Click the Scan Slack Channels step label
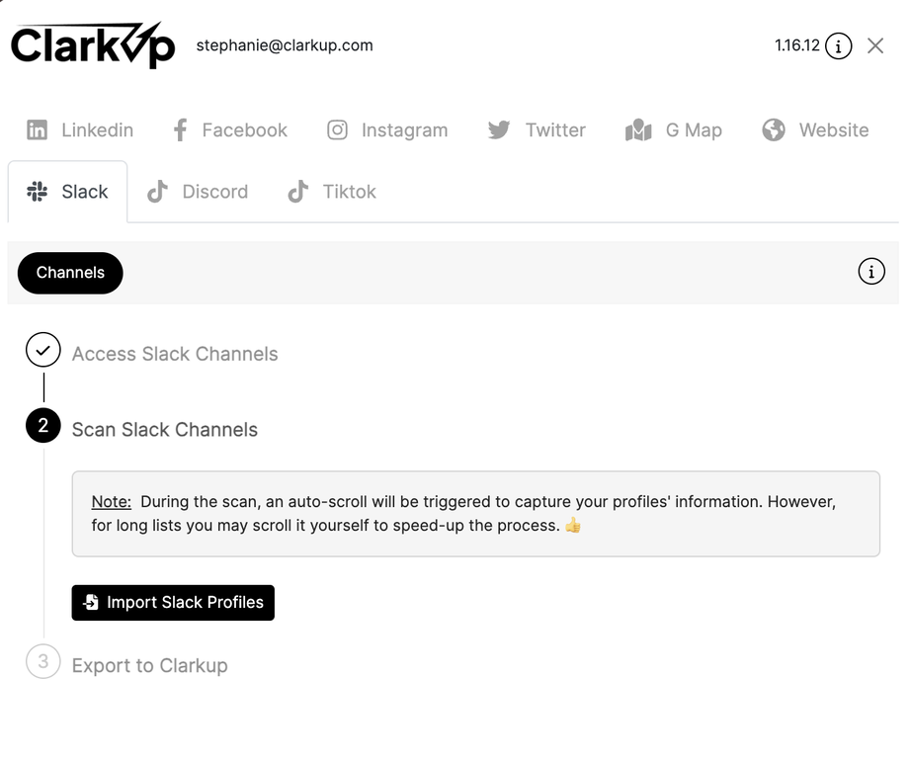The height and width of the screenshot is (760, 909). click(165, 430)
